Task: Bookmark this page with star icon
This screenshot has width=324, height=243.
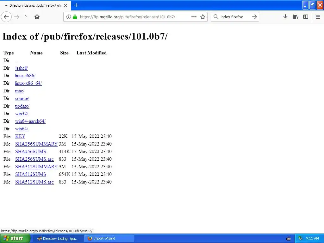Action: (x=203, y=17)
